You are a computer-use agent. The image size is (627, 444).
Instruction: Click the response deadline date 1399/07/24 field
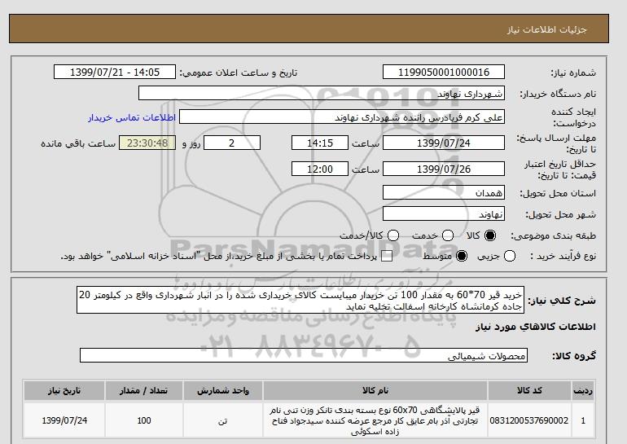[444, 143]
